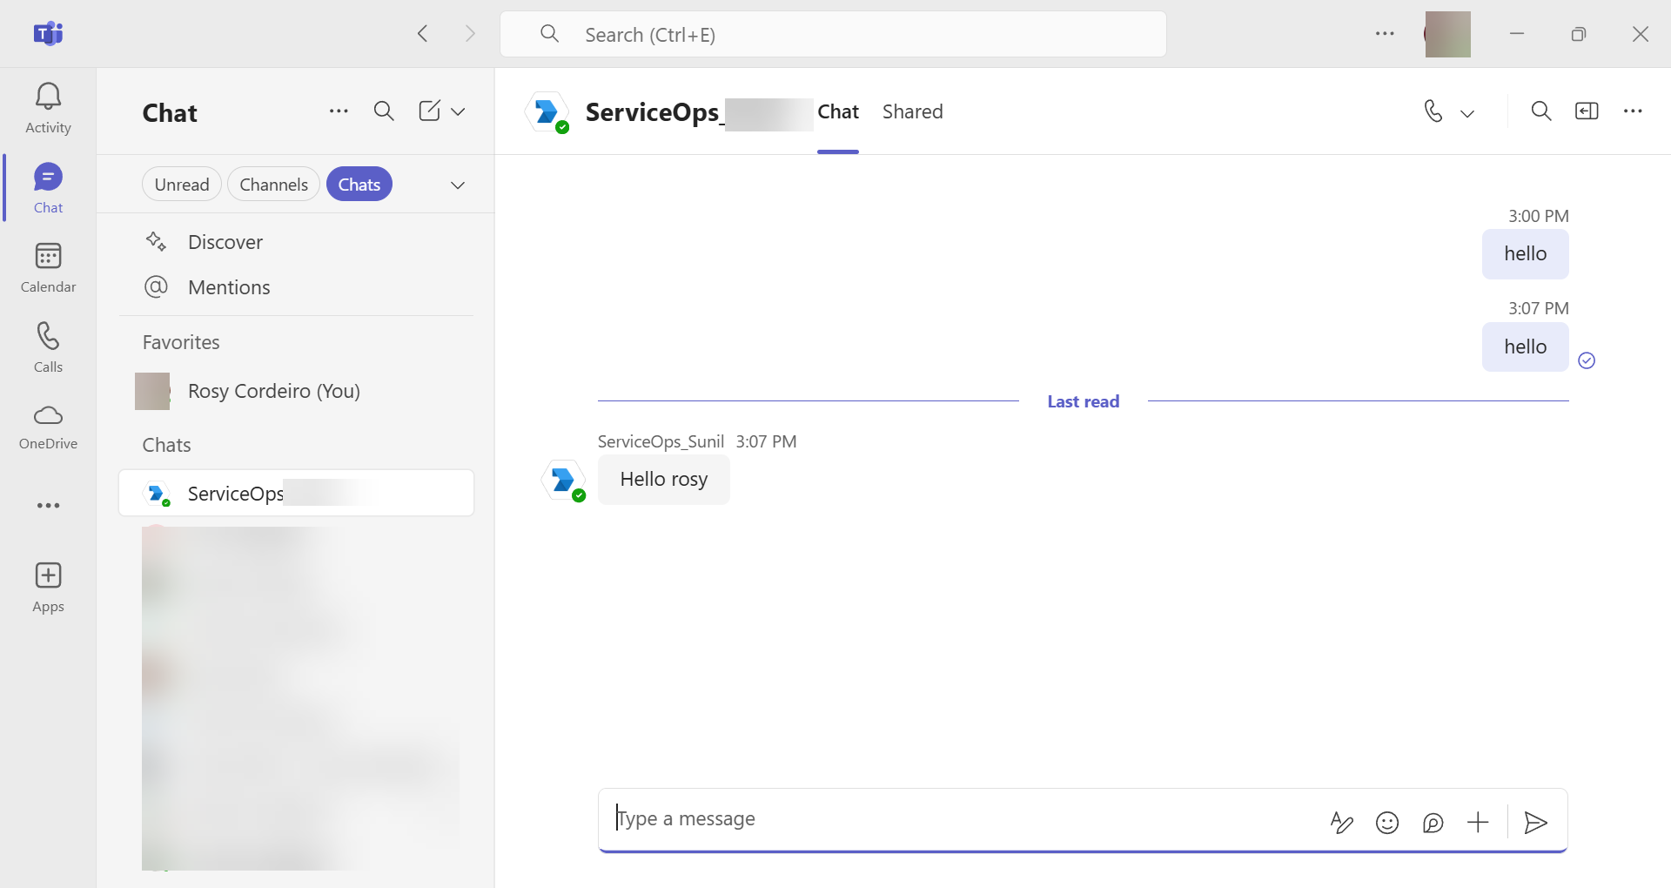This screenshot has height=888, width=1671.
Task: Click the Search (Ctrl+E) box
Action: pyautogui.click(x=833, y=35)
